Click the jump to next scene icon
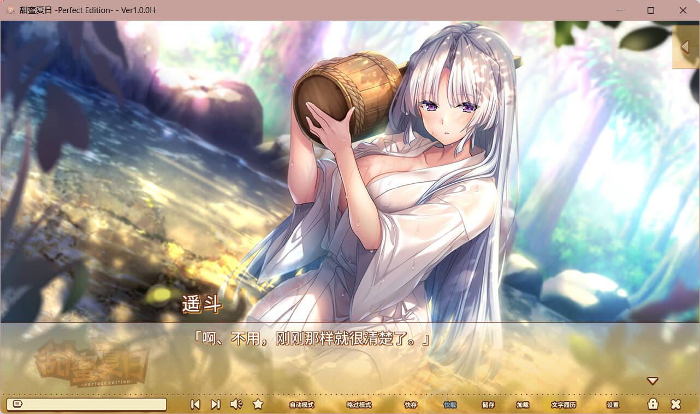The width and height of the screenshot is (700, 414). point(216,404)
